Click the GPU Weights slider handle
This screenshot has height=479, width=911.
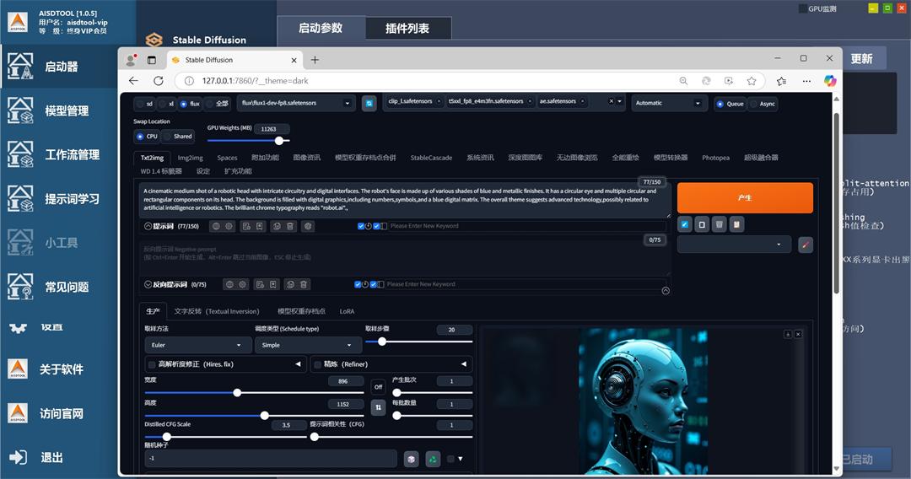279,141
